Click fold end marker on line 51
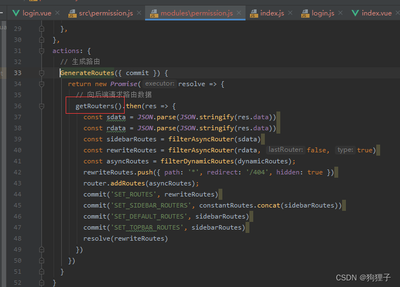Viewport: 400px width, 287px height. [41, 272]
